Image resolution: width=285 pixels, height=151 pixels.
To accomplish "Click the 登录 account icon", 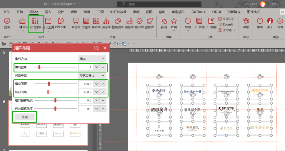I will coord(7,23).
